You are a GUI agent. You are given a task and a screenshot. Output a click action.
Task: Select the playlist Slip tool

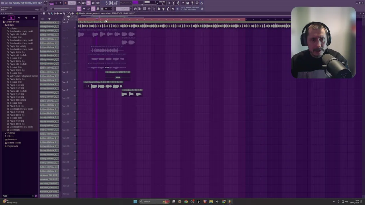60,13
